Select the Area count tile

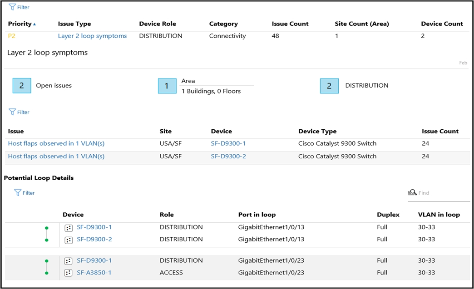167,86
